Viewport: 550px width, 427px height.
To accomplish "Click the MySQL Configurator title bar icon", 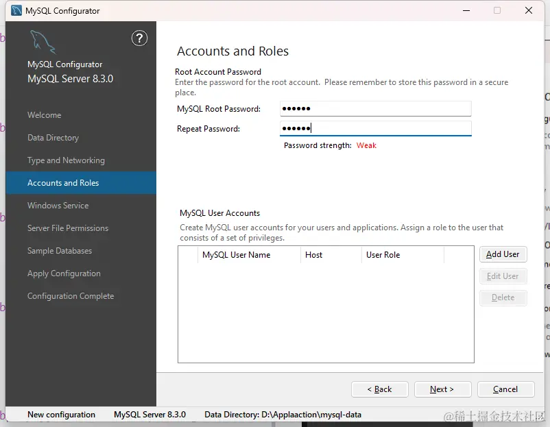I will 16,10.
